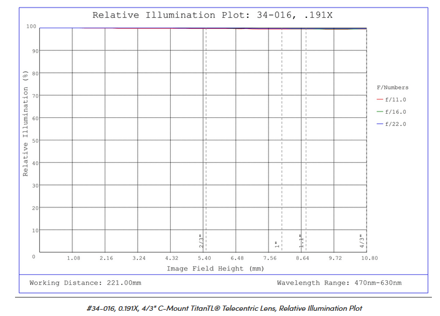The width and height of the screenshot is (440, 316).
Task: Click the 100 value on the y-axis
Action: coord(31,27)
